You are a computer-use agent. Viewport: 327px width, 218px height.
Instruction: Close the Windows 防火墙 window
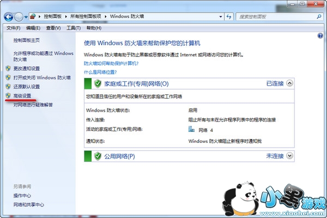coord(316,4)
